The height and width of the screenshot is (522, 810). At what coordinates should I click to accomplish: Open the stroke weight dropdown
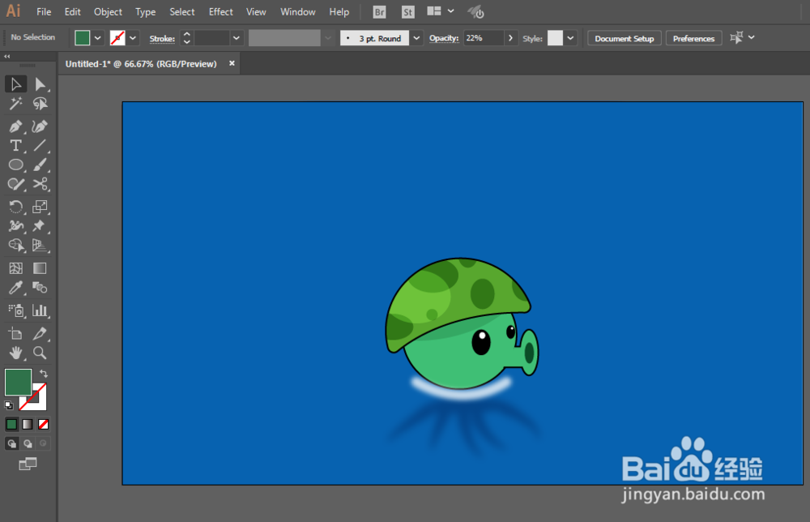[236, 38]
